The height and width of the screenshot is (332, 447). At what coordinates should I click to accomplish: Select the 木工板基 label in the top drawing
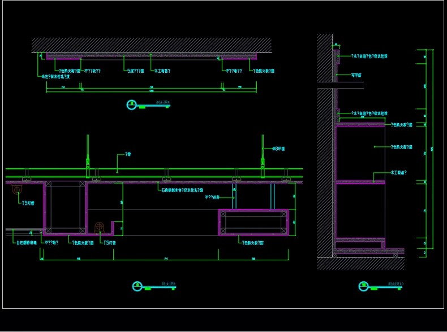click(x=162, y=71)
